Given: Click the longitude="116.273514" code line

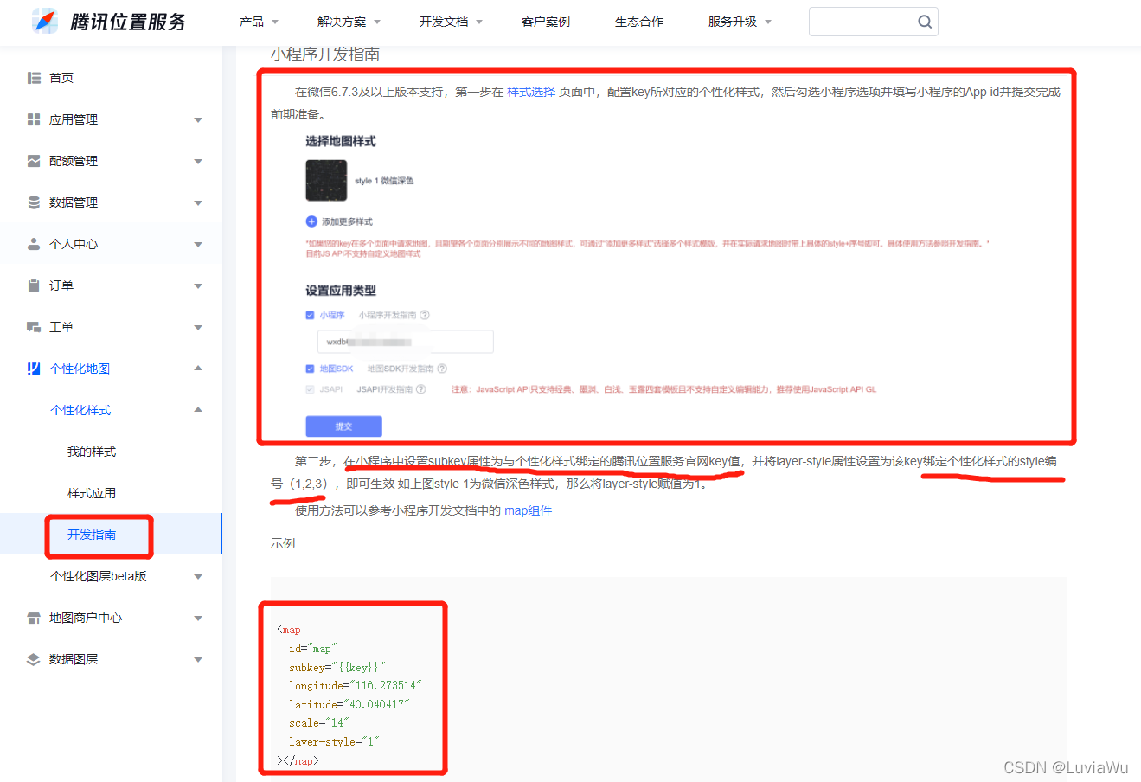Looking at the screenshot, I should 356,686.
